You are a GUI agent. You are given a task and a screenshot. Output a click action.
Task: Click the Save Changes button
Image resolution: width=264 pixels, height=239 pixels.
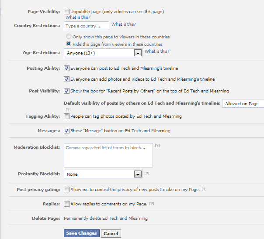point(82,233)
